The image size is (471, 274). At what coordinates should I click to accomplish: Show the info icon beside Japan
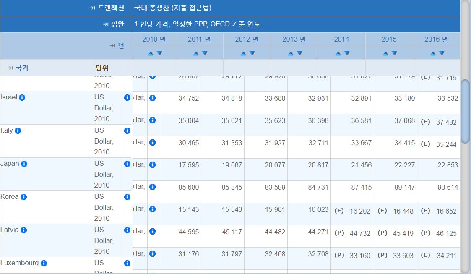click(x=24, y=164)
